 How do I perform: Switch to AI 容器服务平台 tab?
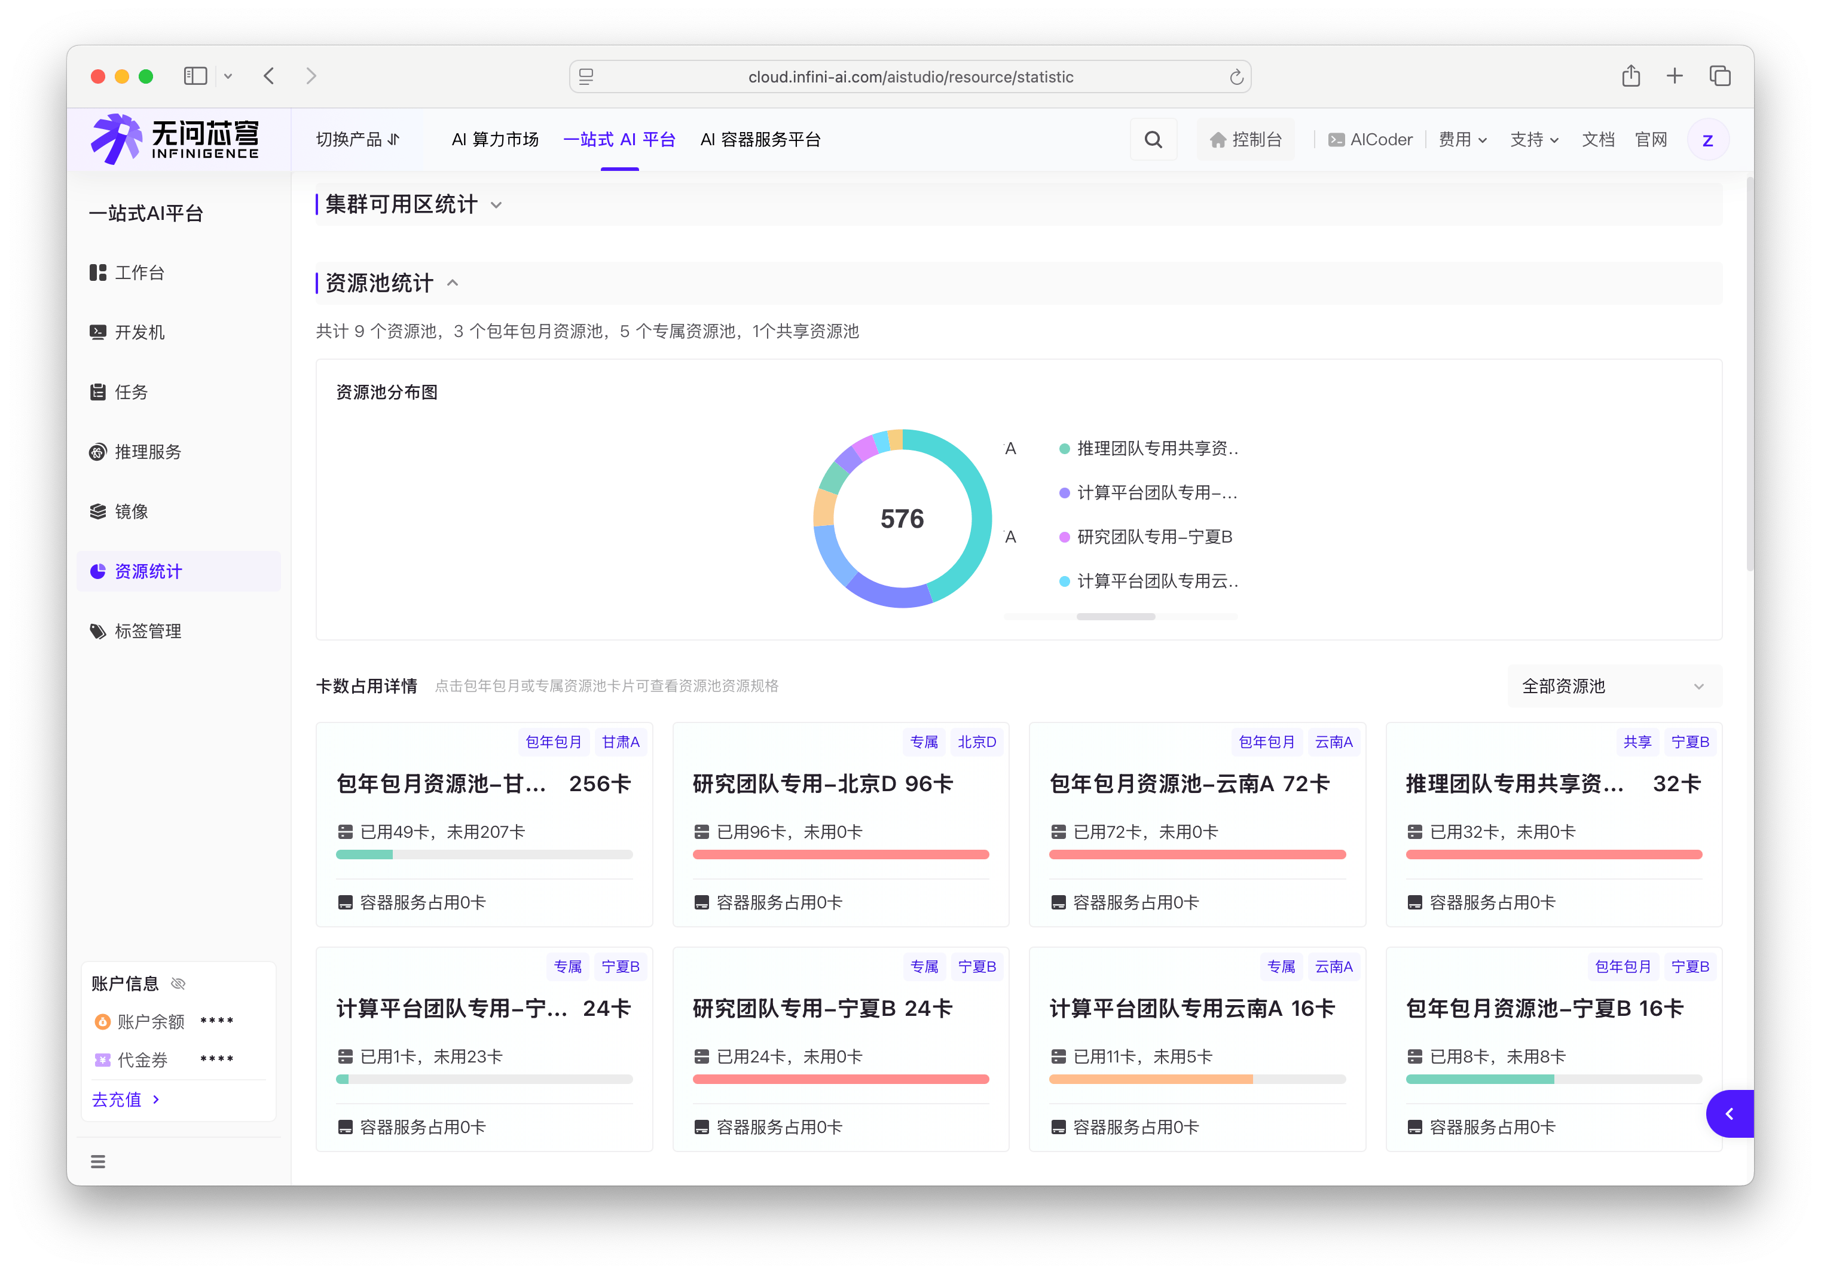(x=760, y=139)
